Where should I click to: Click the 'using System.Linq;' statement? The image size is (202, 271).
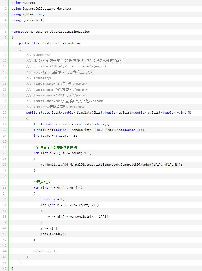[28, 14]
